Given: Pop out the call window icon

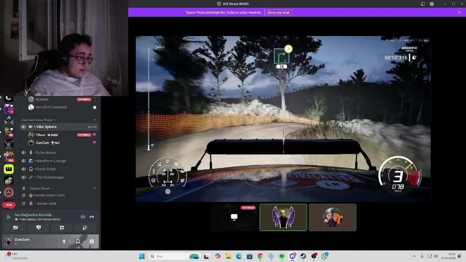Looking at the screenshot, I should pos(423,4).
